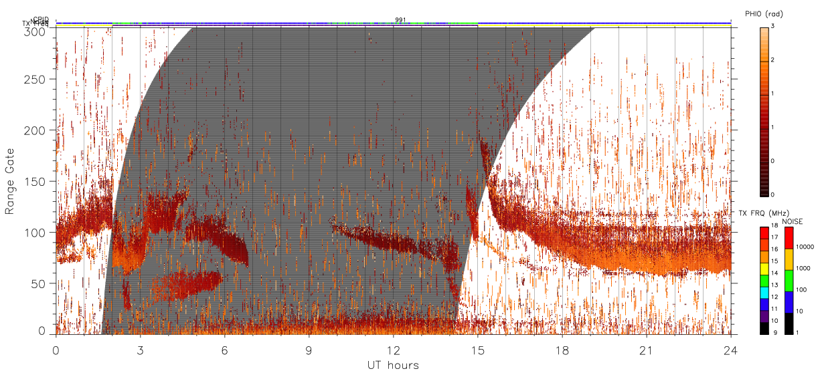
Task: Click the "15" label on the TX FRQ scale
Action: (x=775, y=261)
